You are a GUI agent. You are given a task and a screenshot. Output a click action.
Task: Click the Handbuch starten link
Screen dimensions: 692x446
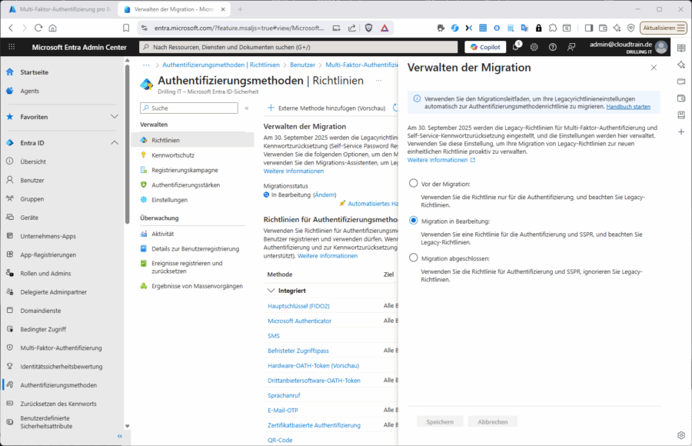628,107
